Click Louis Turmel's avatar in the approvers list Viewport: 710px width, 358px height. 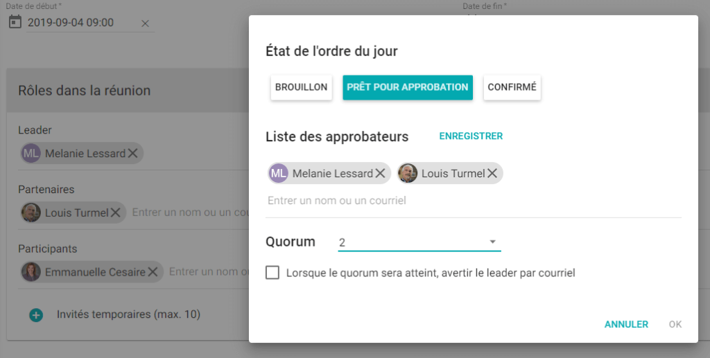point(408,173)
